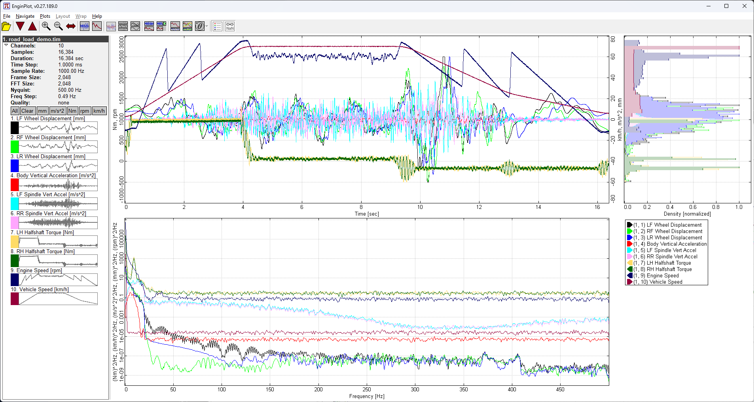754x402 pixels.
Task: Choose the two stacked plots layout icon
Action: tap(135, 26)
